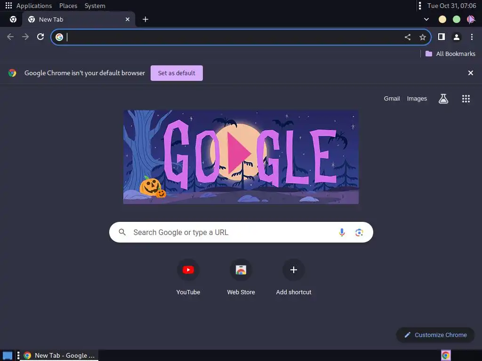This screenshot has width=482, height=361.
Task: Open the profile avatar icon
Action: 457,37
